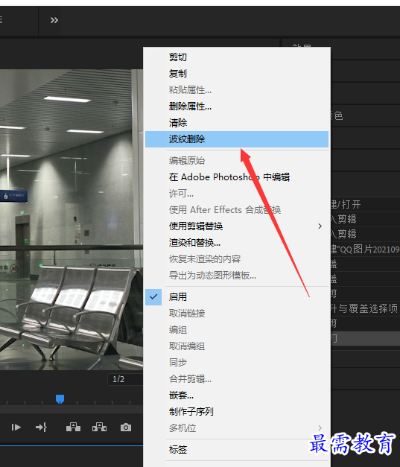Click the history entry ending in 与覆盖选择项
The image size is (400, 467).
point(365,308)
